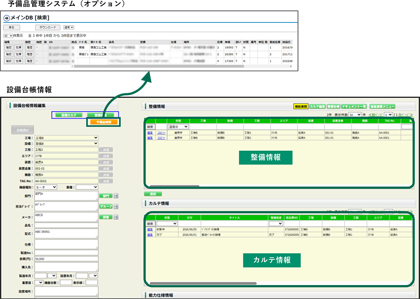Click the horizontal scrollbar under カルテ情報 table
This screenshot has width=420, height=299.
coord(203,283)
